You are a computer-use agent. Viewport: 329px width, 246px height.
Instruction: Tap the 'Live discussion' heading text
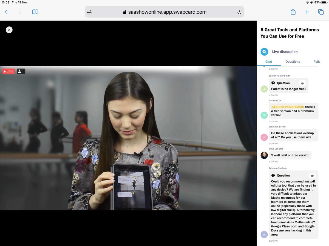285,52
